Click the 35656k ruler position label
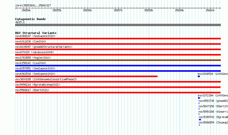 (x=87, y=10)
